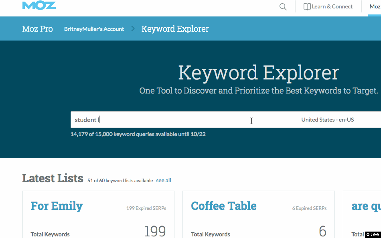Viewport: 381px width, 238px height.
Task: Click the breadcrumb chevron after BritneyMuller's Account
Action: pyautogui.click(x=132, y=28)
